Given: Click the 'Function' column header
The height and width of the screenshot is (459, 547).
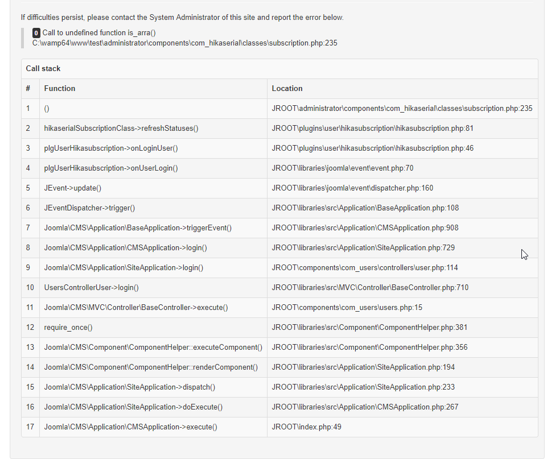Looking at the screenshot, I should click(x=60, y=89).
